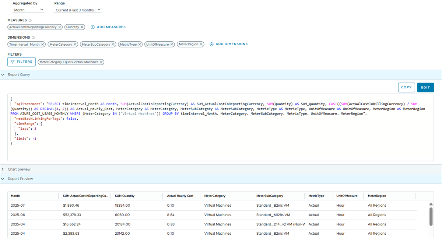The width and height of the screenshot is (442, 238).
Task: Open the Aggregated by Month dropdown
Action: coord(28,10)
